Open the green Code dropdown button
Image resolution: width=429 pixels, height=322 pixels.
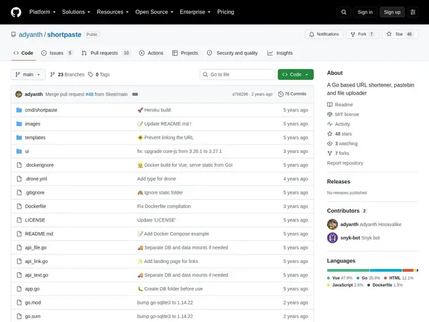coord(296,74)
